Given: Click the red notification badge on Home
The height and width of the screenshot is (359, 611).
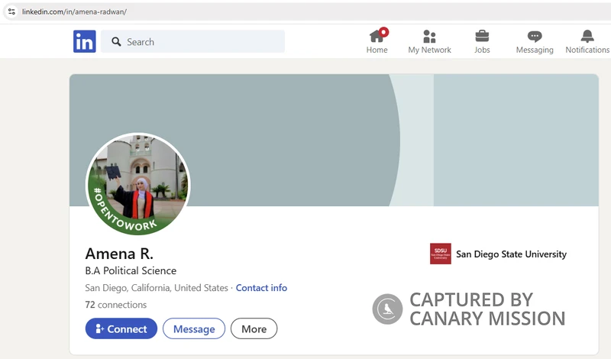Looking at the screenshot, I should (x=384, y=32).
